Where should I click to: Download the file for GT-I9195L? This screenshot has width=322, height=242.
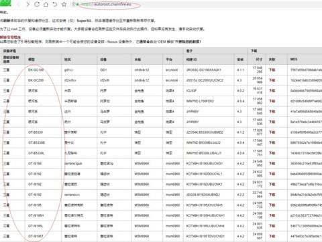(272, 226)
